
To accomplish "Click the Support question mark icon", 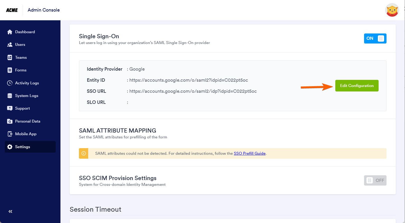I will pos(10,108).
